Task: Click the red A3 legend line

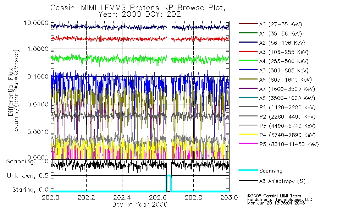Action: (248, 51)
